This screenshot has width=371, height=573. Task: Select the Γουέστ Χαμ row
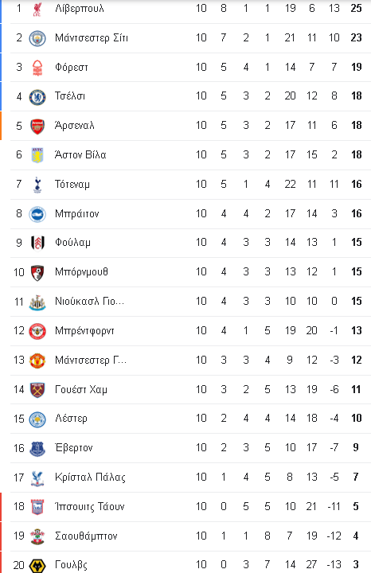(x=190, y=389)
